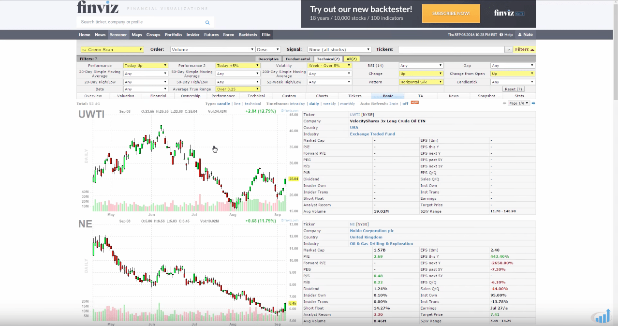The image size is (618, 326).
Task: Open the Exchange Traded Fund industry link
Action: tap(372, 134)
